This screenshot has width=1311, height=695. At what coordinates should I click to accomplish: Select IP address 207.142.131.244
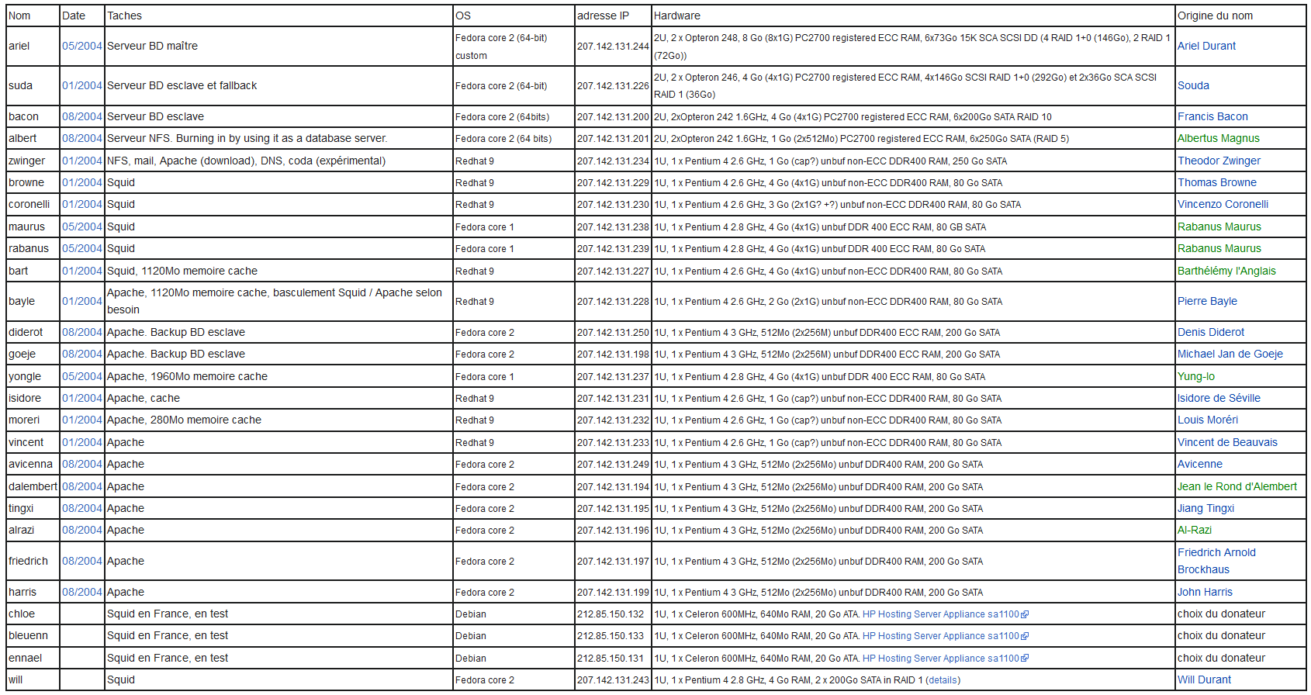tap(613, 47)
